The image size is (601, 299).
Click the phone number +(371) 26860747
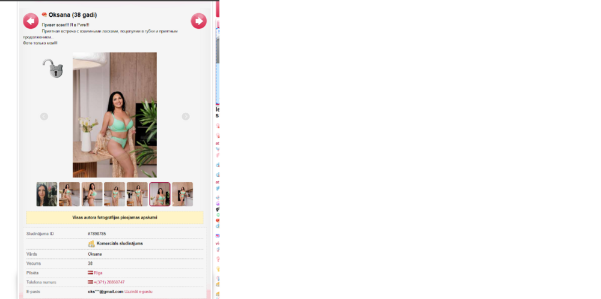click(109, 282)
